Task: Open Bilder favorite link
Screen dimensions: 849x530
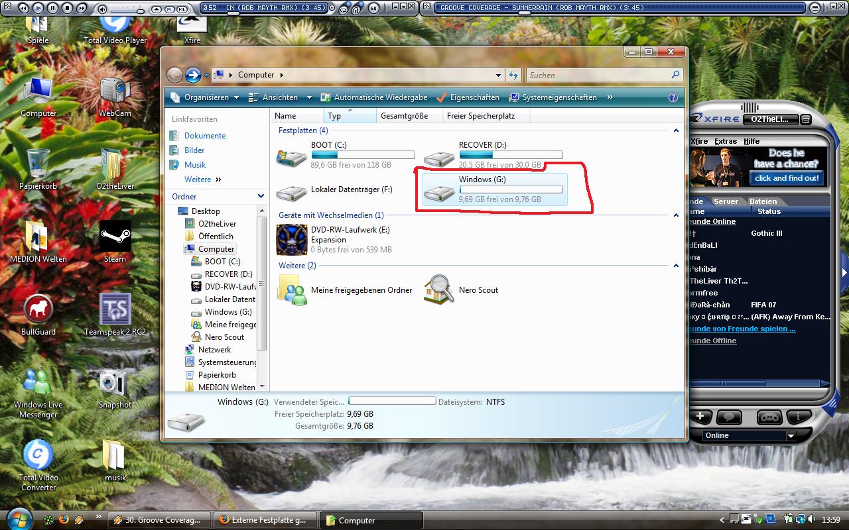Action: coord(187,150)
